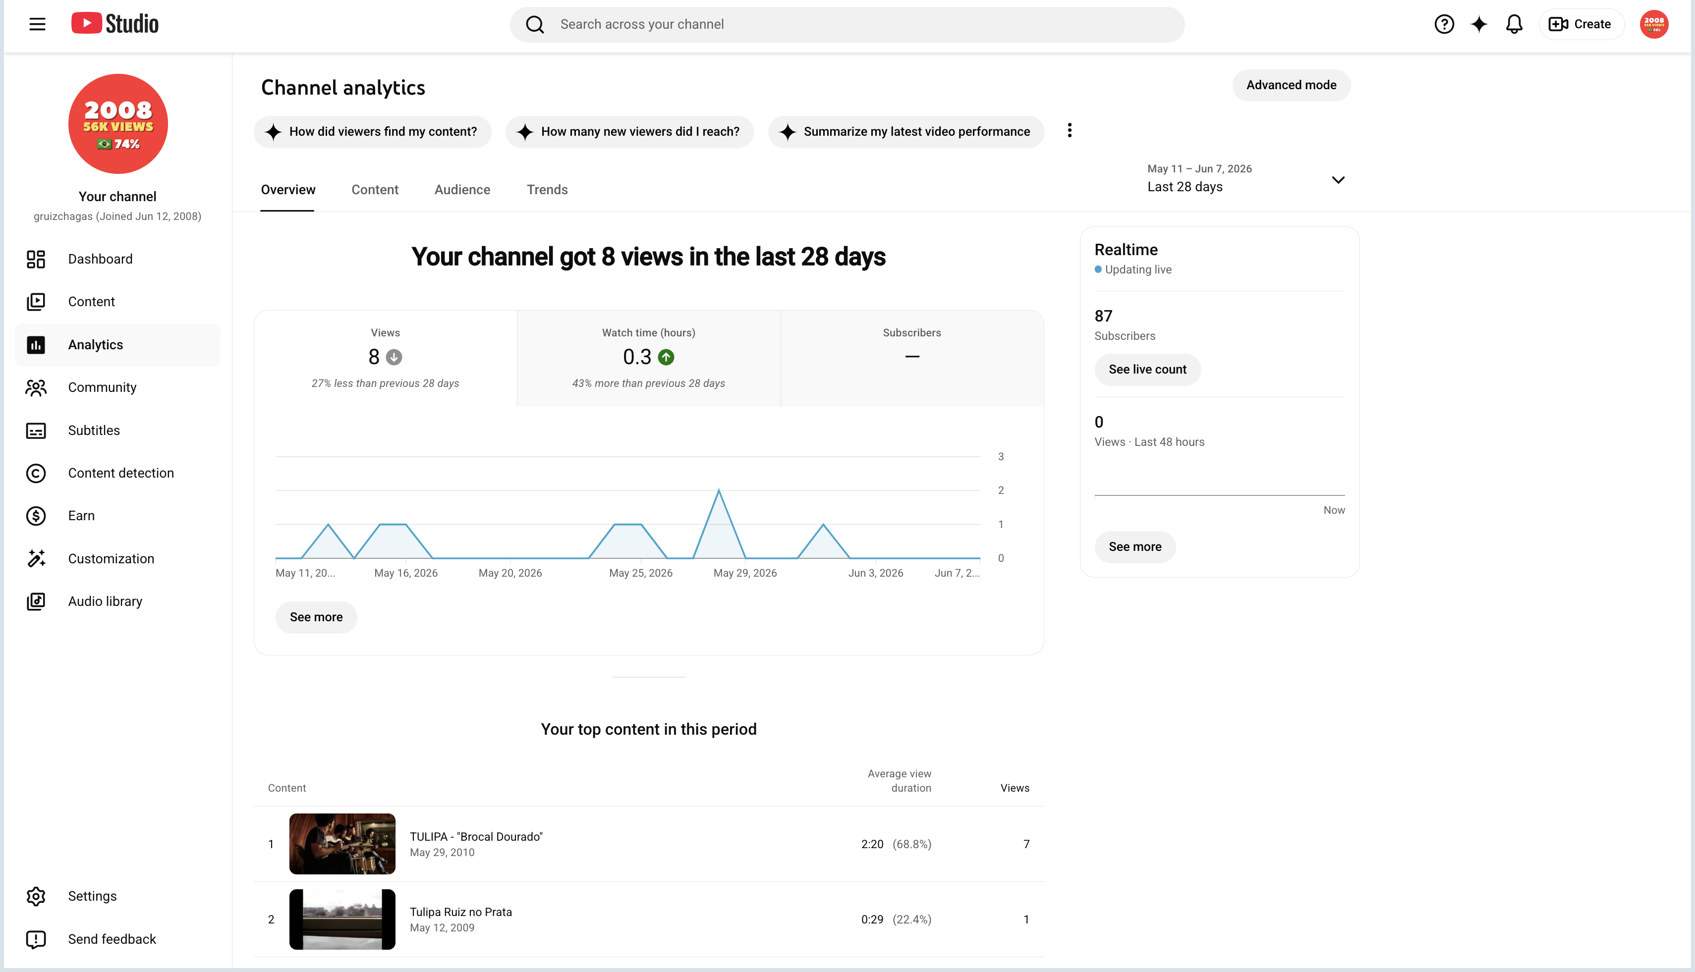The height and width of the screenshot is (972, 1695).
Task: Click the account avatar in top right
Action: click(x=1653, y=25)
